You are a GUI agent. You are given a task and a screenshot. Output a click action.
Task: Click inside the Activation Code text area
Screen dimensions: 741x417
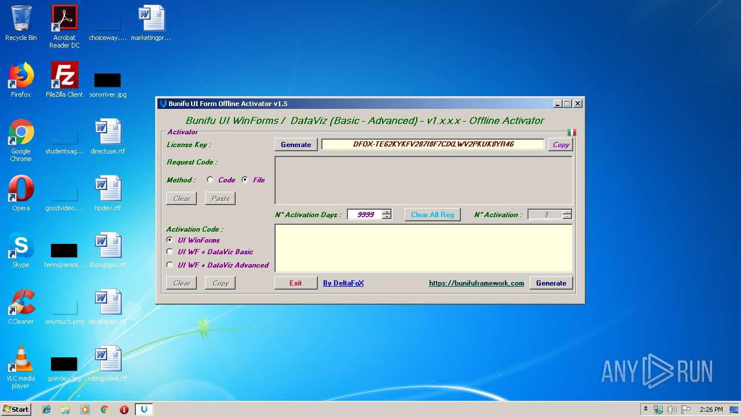[424, 248]
